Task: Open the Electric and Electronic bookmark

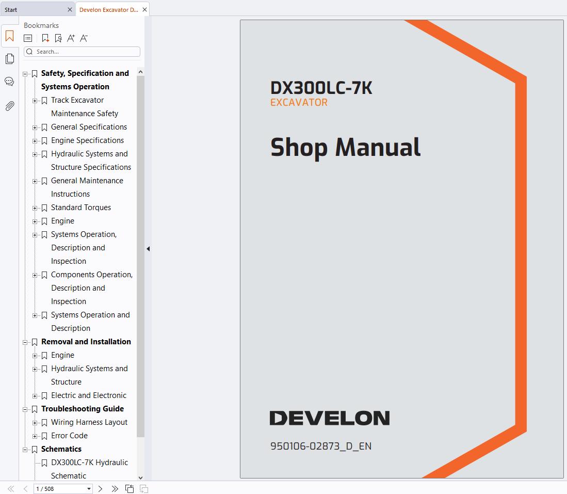Action: (x=89, y=395)
